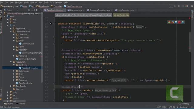Open in Chrome browser icon

coord(169,22)
